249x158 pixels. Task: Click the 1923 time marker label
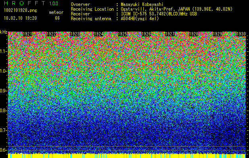tap(75, 34)
